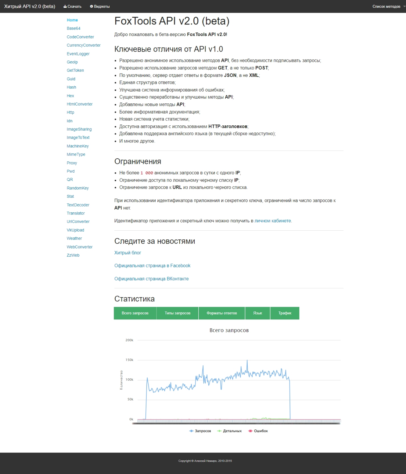The width and height of the screenshot is (406, 474).
Task: Click the Скачать text in the navbar
Action: click(75, 7)
